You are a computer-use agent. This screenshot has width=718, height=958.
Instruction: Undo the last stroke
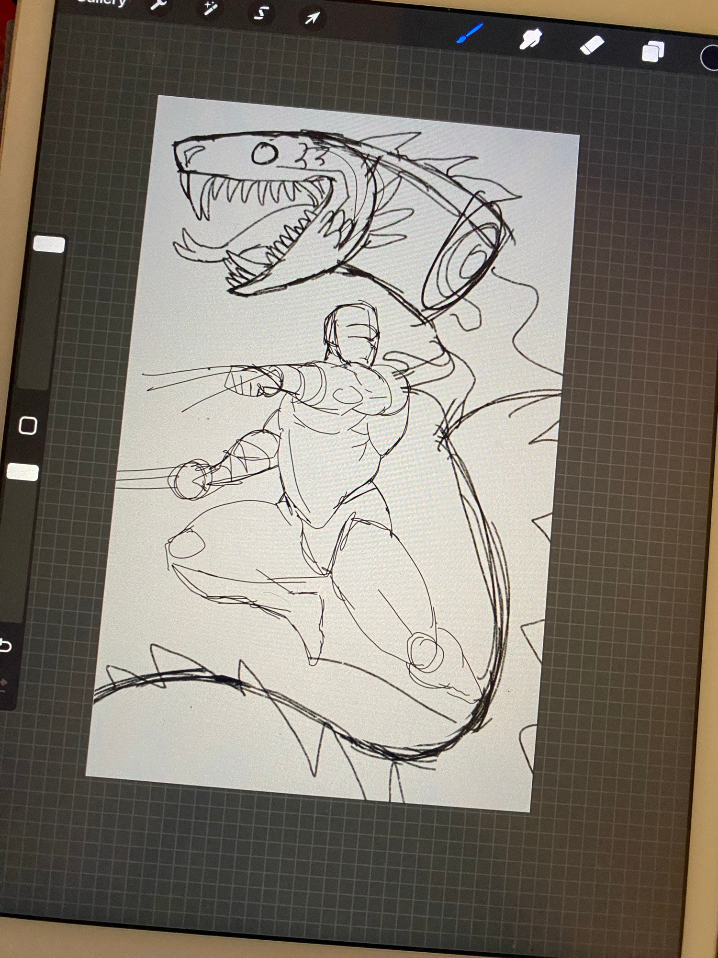(5, 646)
